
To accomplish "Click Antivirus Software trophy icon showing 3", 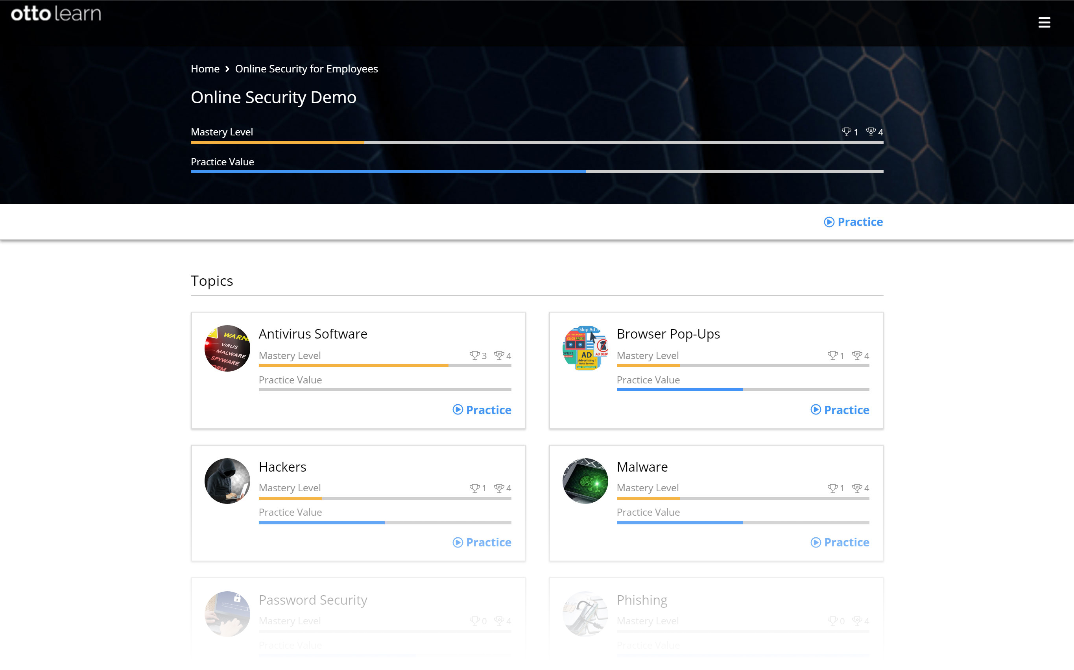I will tap(474, 355).
